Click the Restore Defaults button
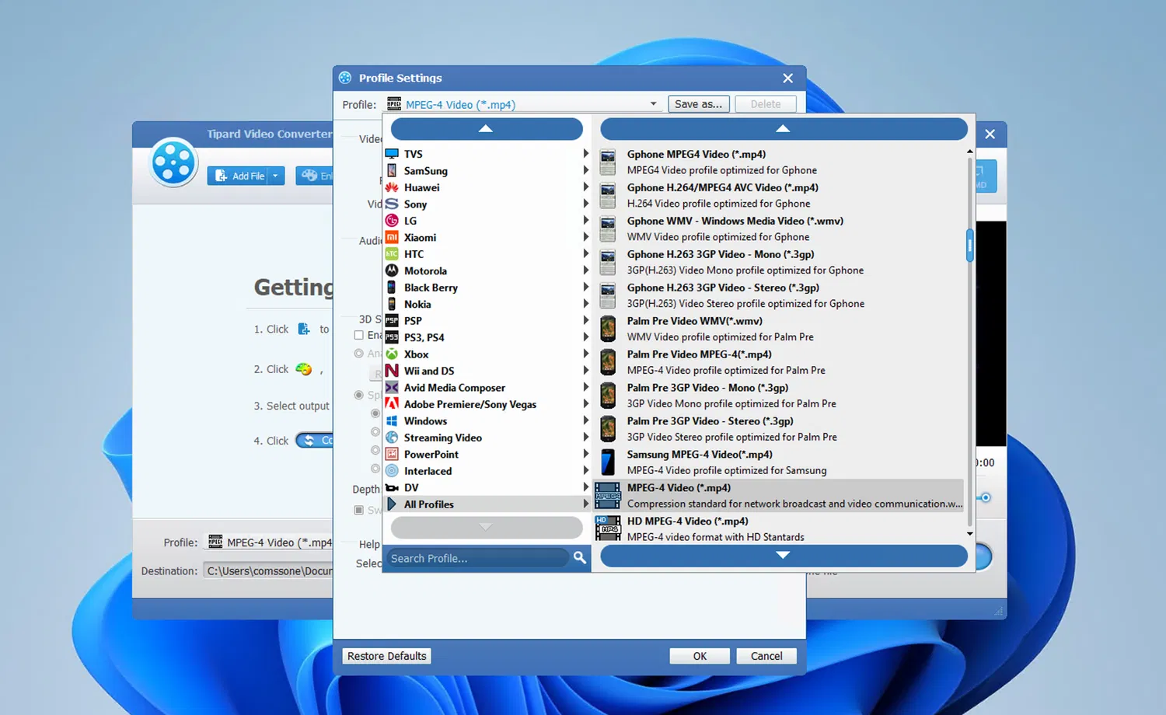Screen dimensions: 1166x715 point(387,656)
